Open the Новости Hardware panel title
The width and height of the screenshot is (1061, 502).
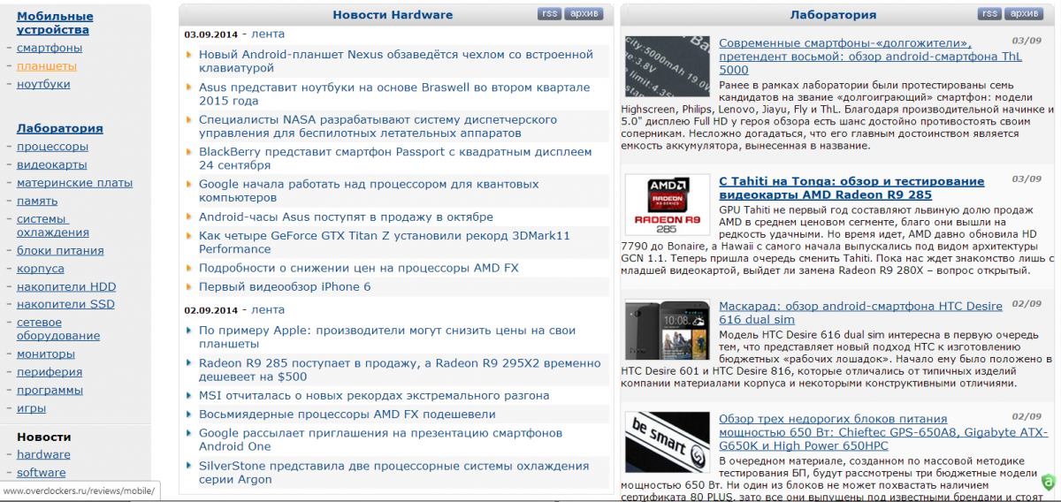point(393,14)
